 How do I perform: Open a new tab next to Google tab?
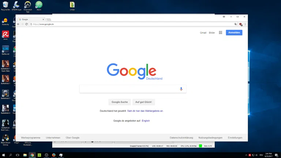49,19
